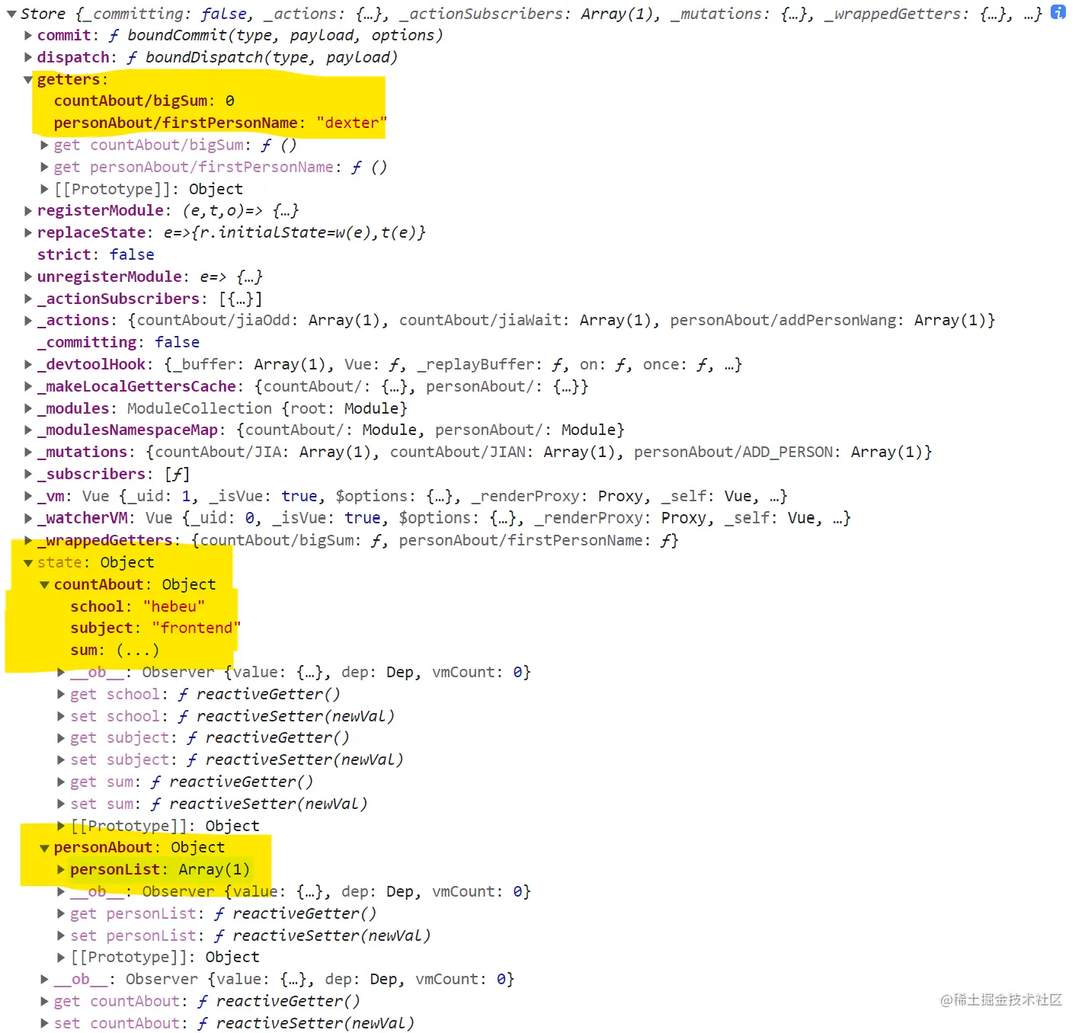Expand _makeLocalGettersCache object

click(28, 386)
